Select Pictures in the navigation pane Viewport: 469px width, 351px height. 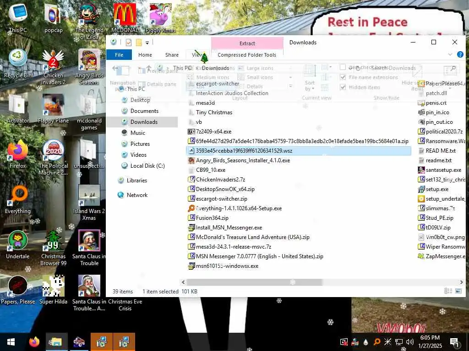140,144
